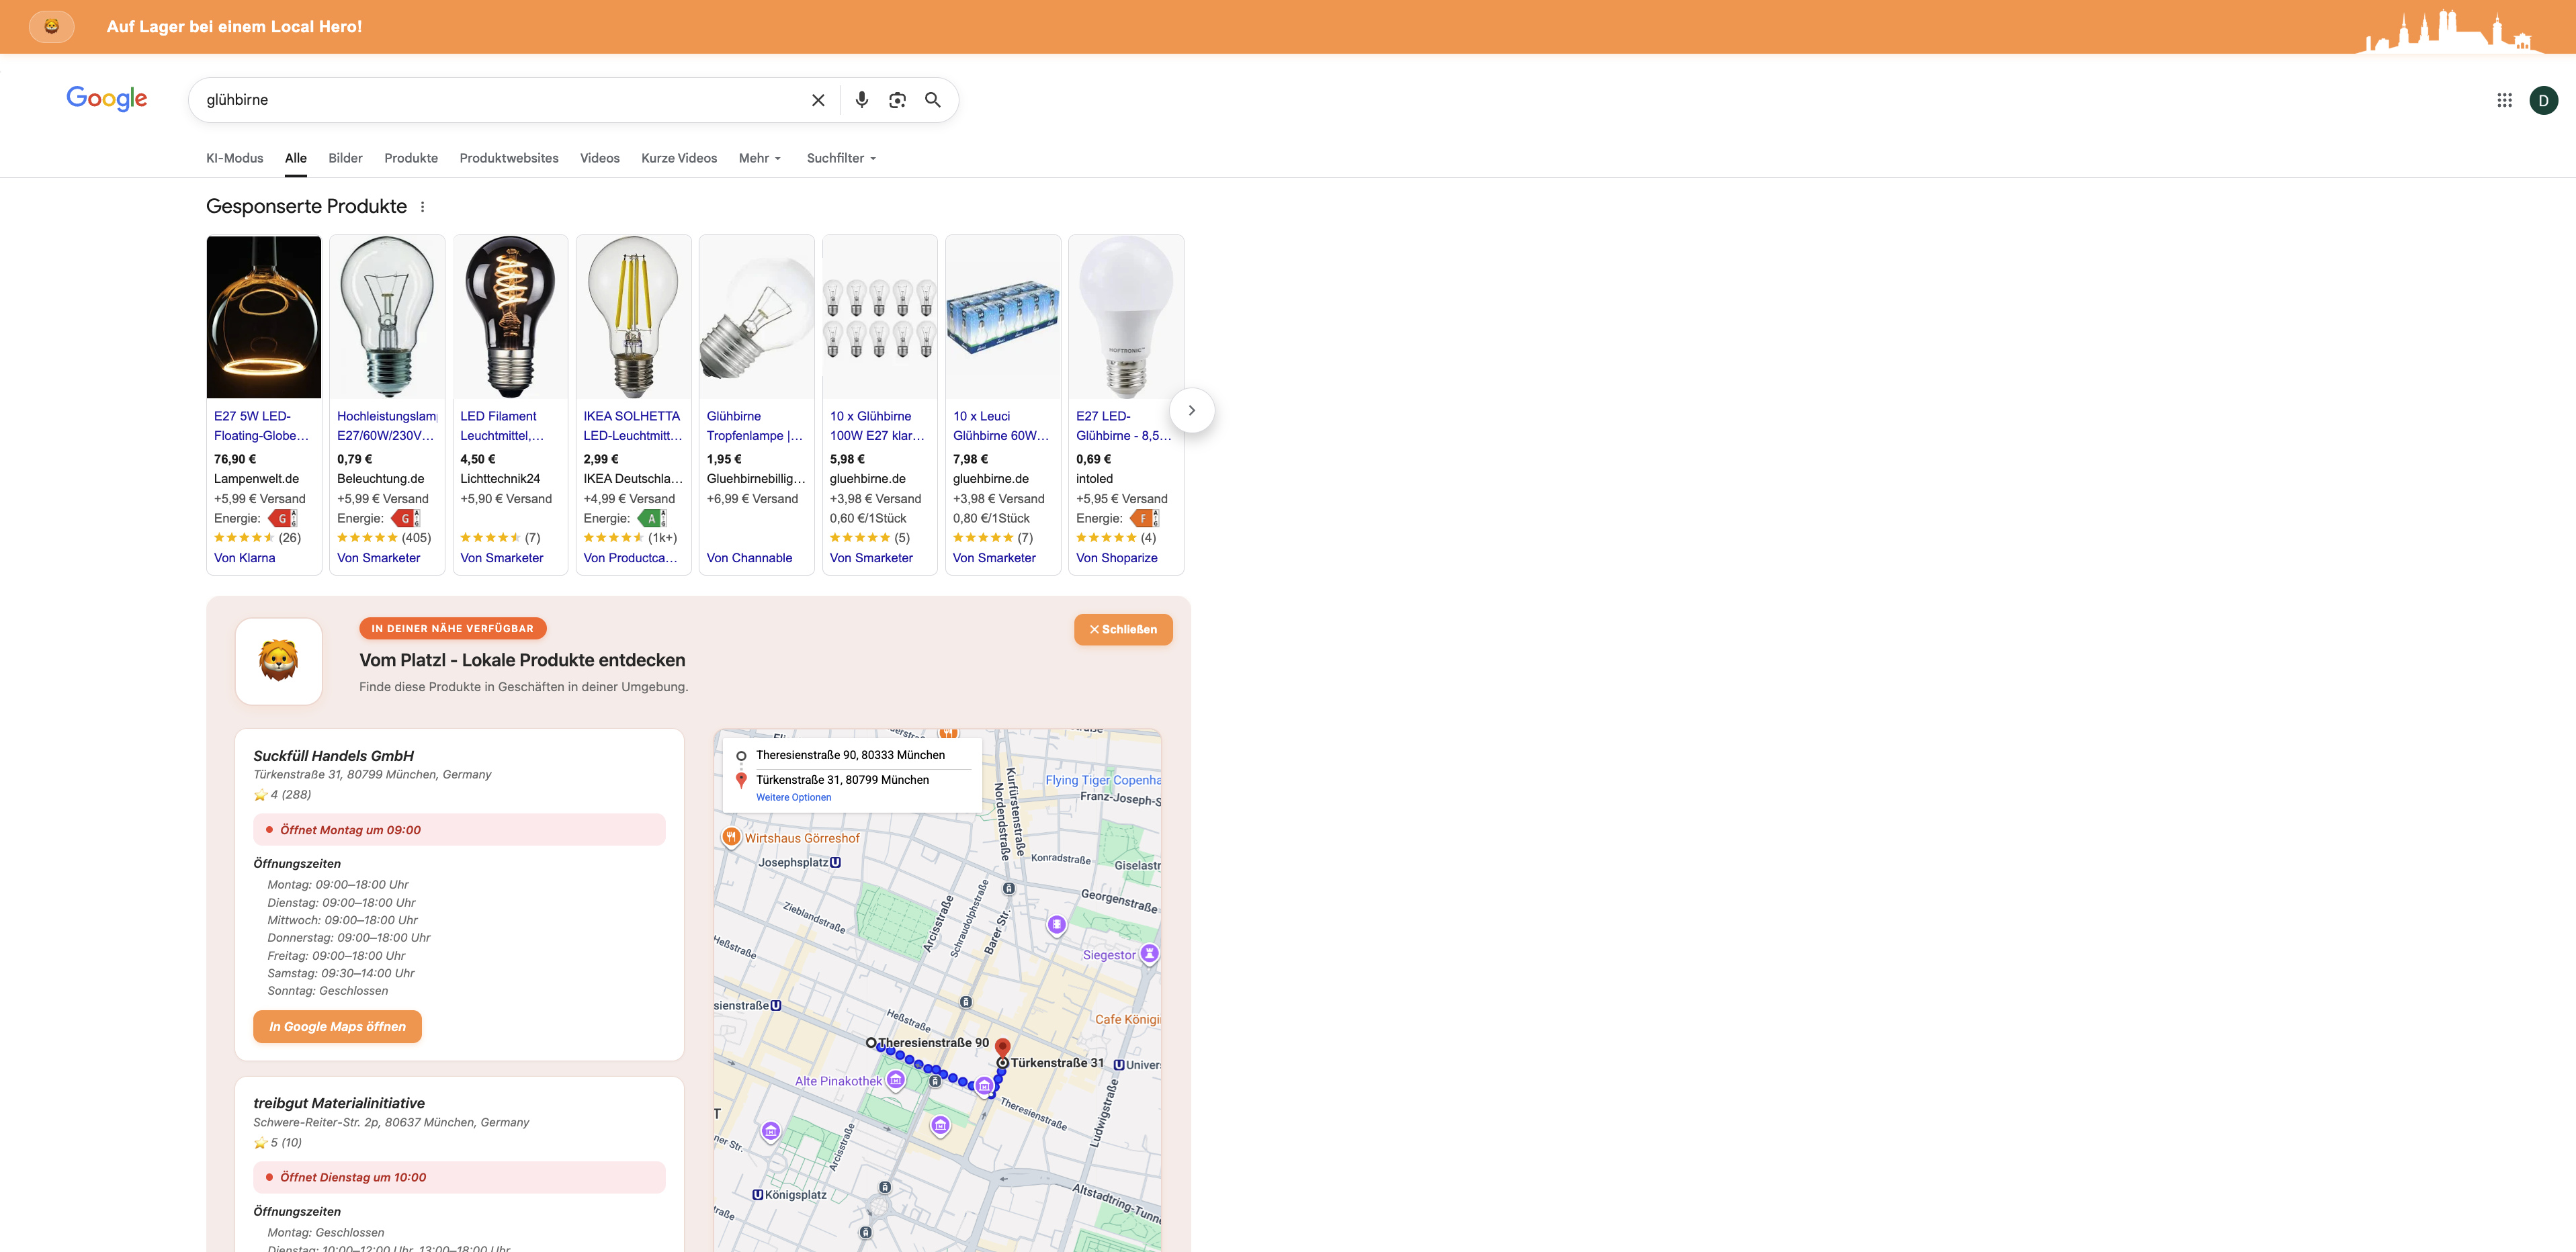Click the red Türkenstraße 31 map pin

pos(1002,1047)
